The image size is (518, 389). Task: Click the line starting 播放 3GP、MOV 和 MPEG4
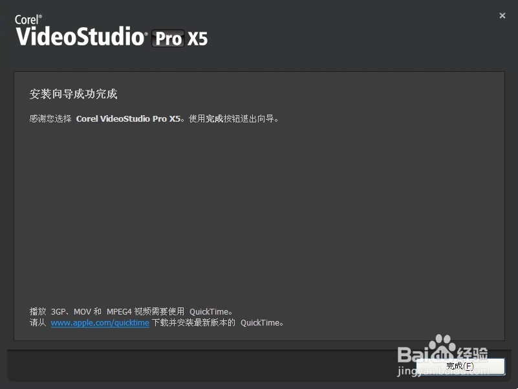tap(131, 311)
